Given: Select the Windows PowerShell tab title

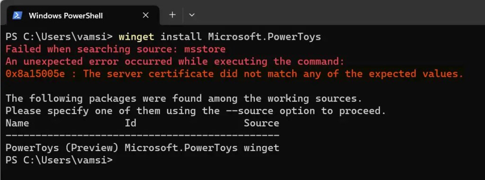Looking at the screenshot, I should click(x=65, y=16).
